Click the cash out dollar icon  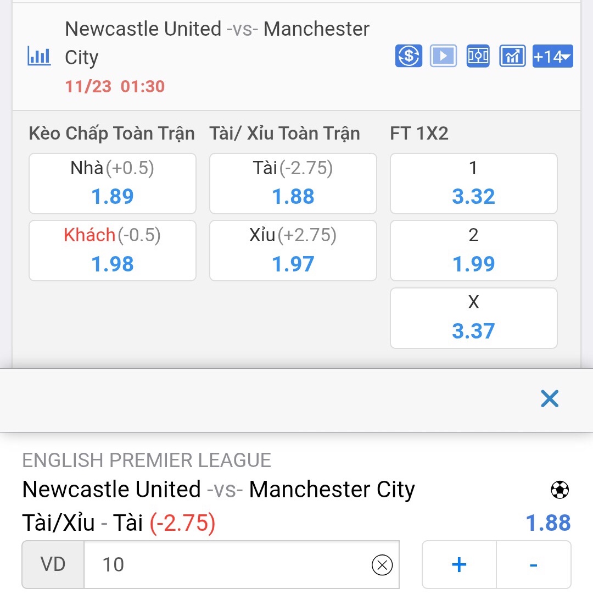coord(409,56)
